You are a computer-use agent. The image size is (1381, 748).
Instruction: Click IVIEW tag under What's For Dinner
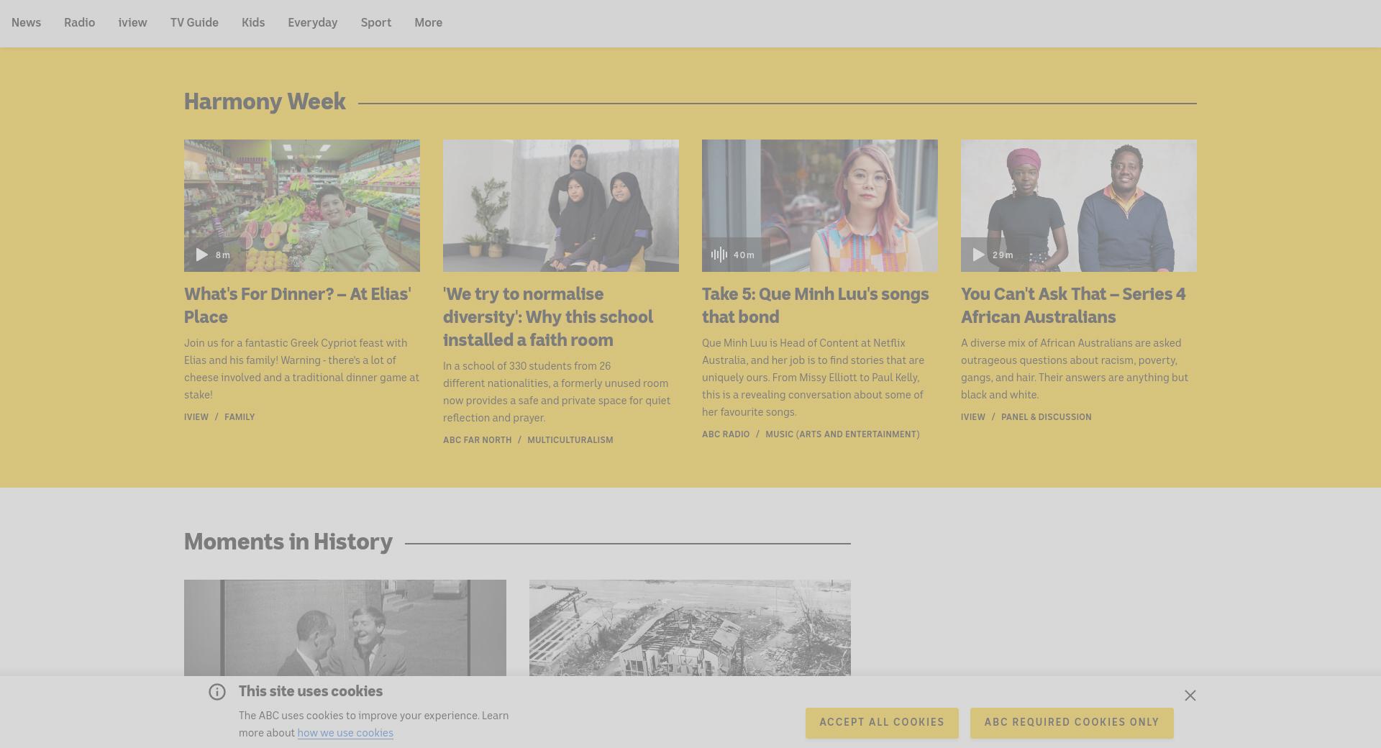[x=196, y=417]
